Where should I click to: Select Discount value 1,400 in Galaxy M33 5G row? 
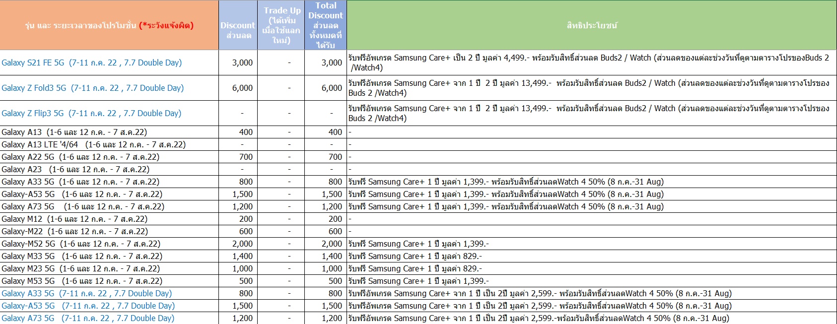pyautogui.click(x=238, y=256)
